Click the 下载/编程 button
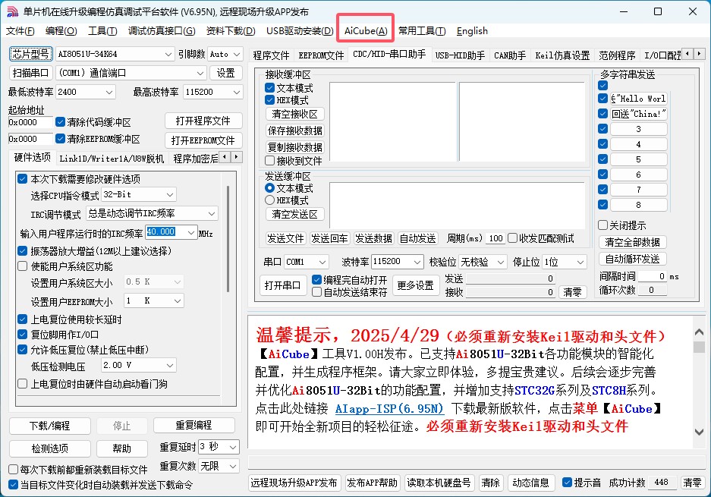Image resolution: width=711 pixels, height=497 pixels. [50, 426]
